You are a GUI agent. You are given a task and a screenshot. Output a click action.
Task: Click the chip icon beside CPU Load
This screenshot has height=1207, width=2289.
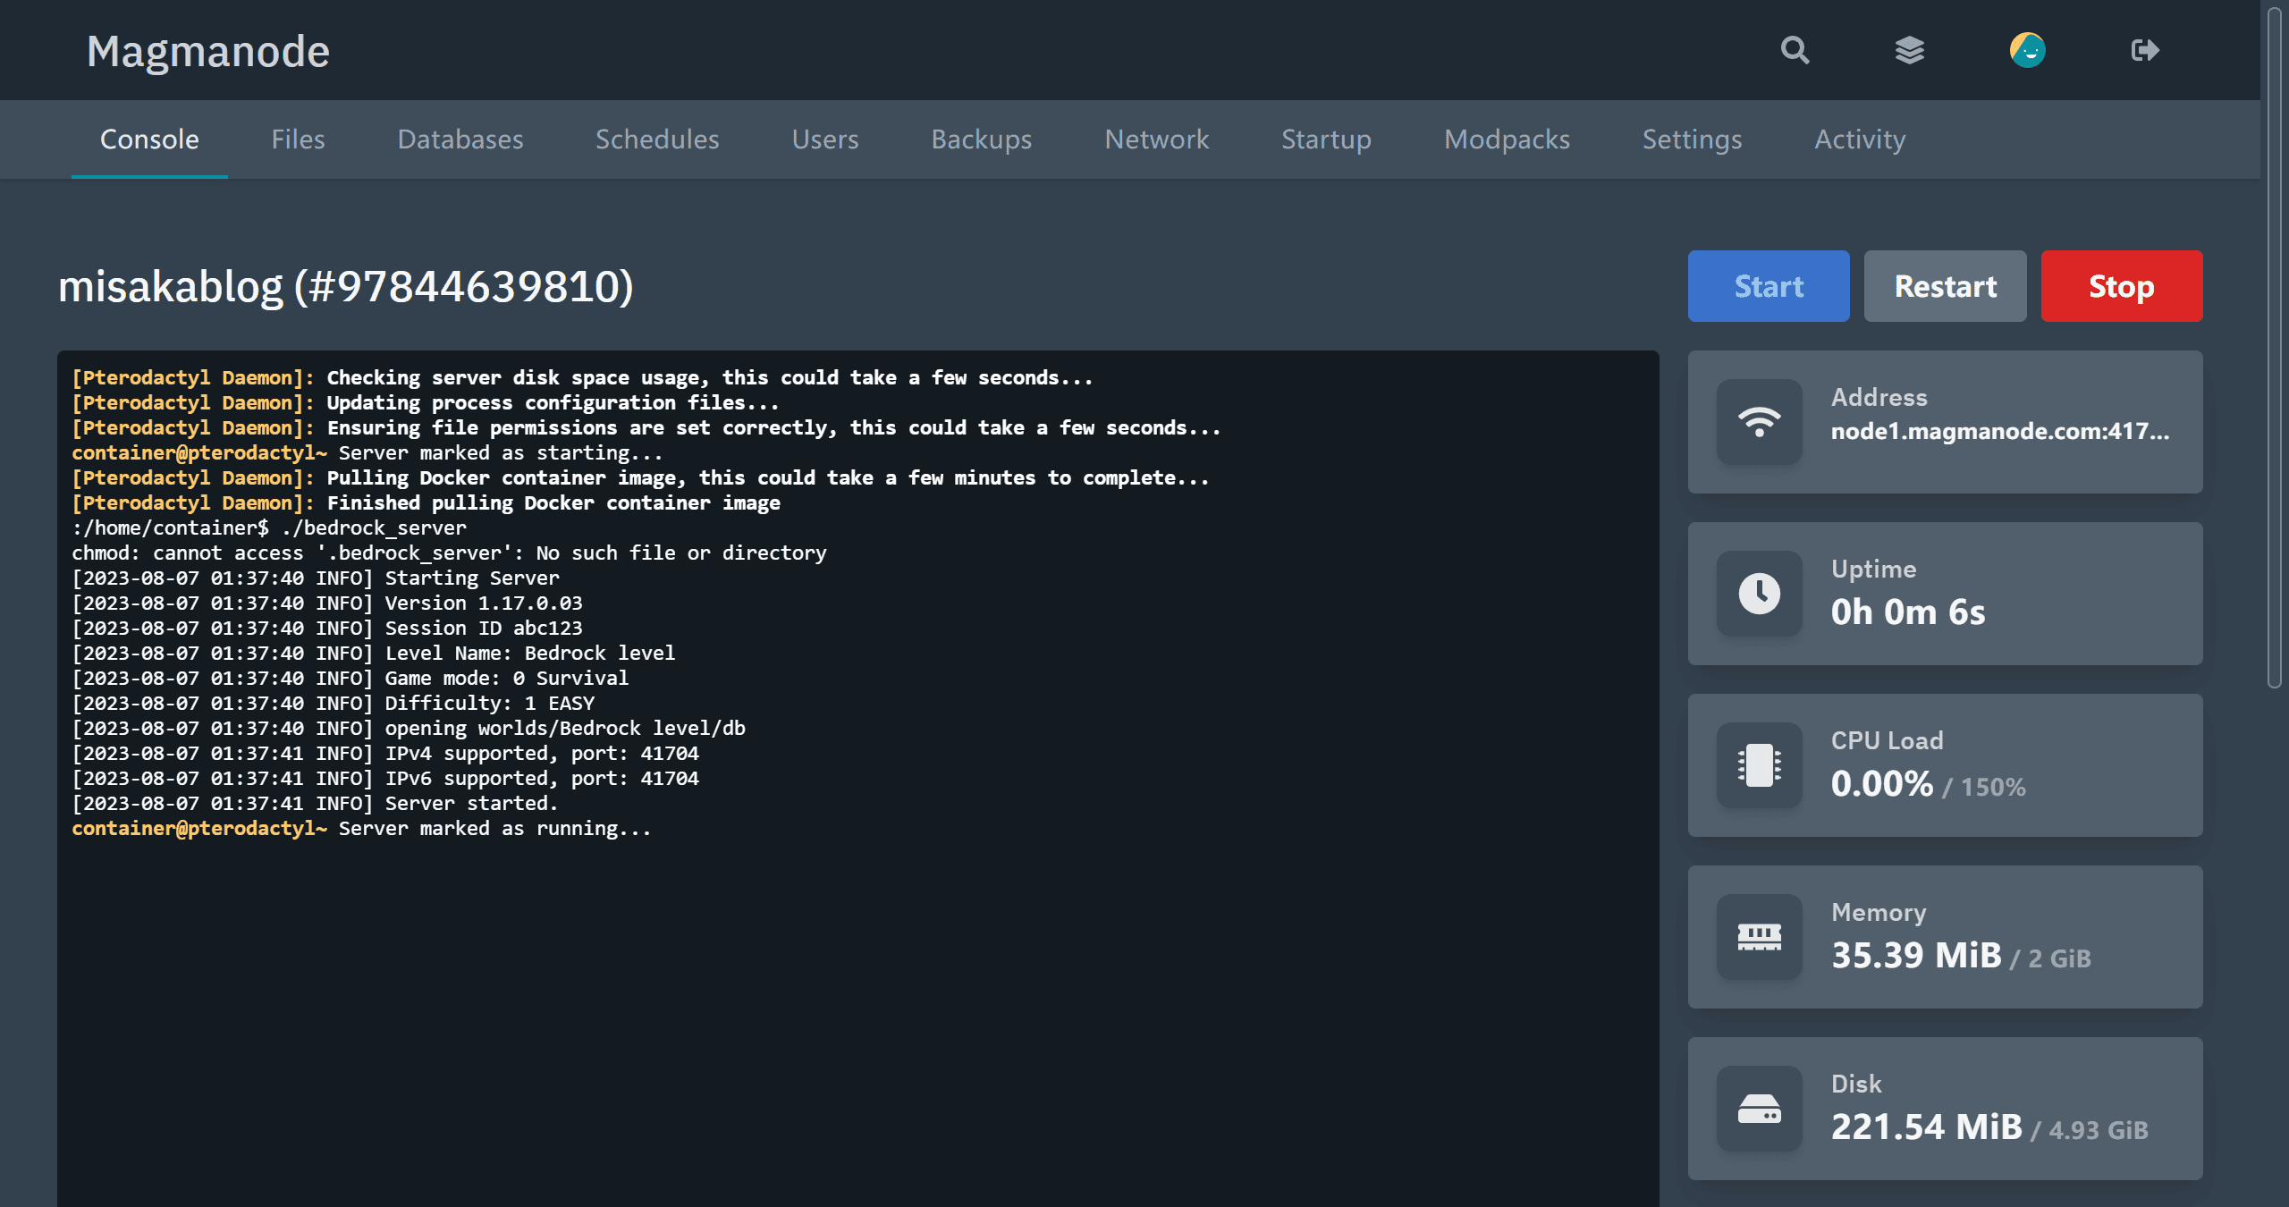click(x=1759, y=765)
